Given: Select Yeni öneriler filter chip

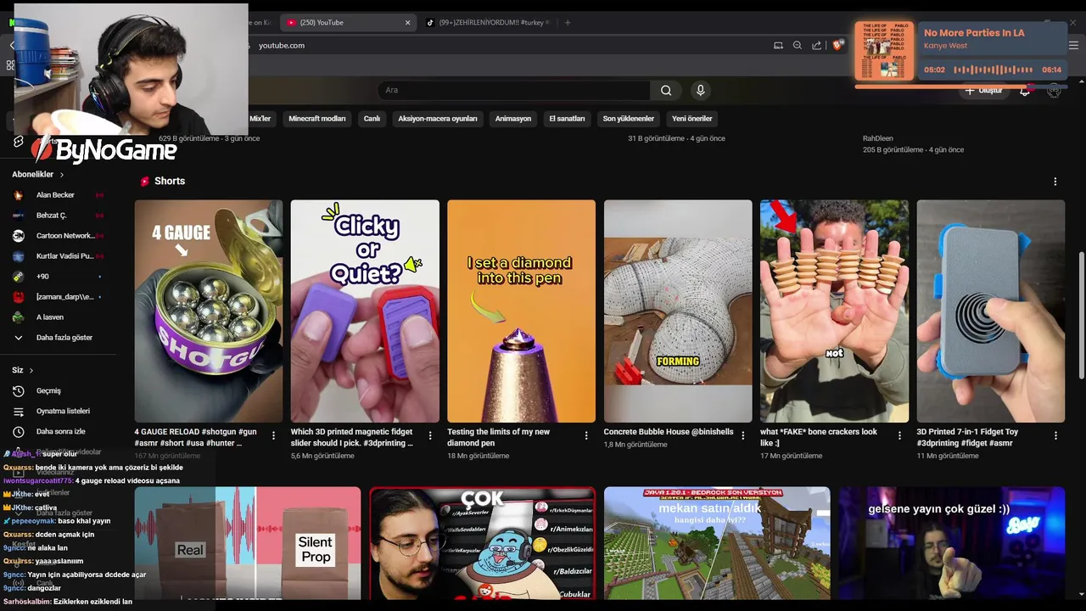Looking at the screenshot, I should 691,119.
